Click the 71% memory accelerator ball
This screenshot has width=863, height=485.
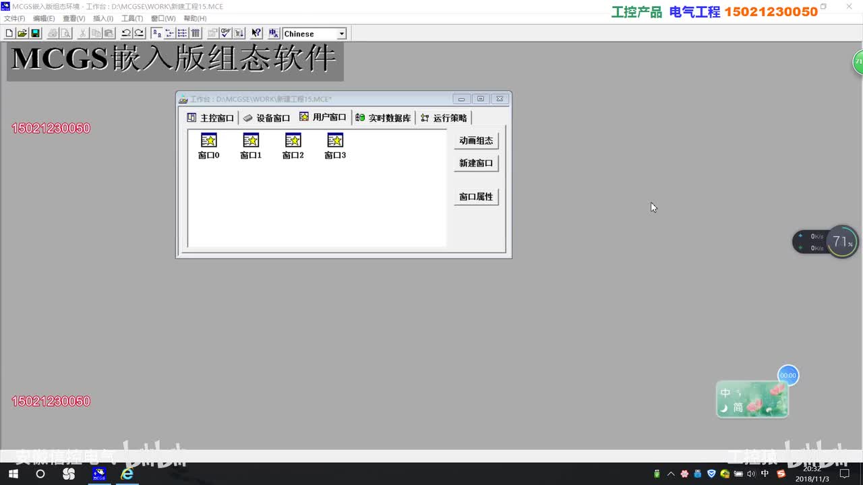(841, 241)
